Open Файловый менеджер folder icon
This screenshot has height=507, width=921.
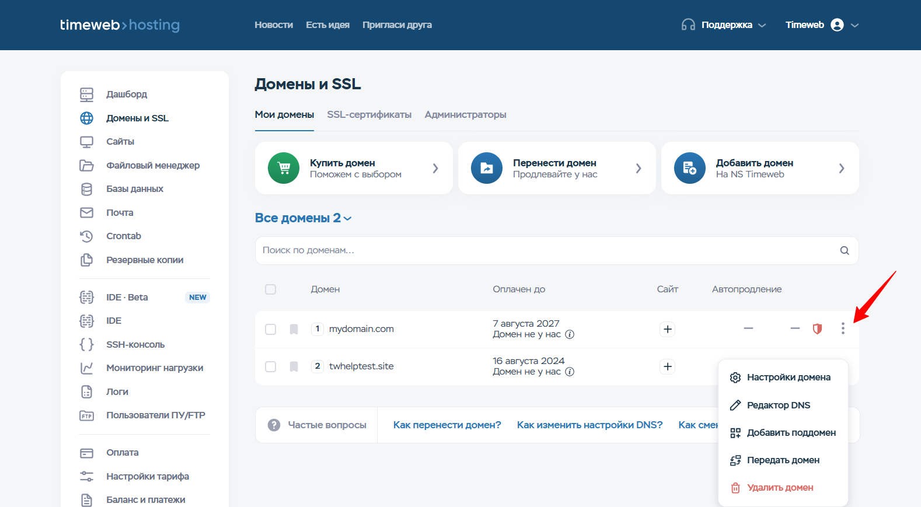[86, 166]
